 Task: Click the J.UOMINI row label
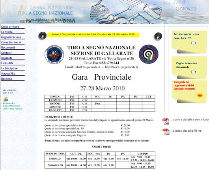pos(55,100)
